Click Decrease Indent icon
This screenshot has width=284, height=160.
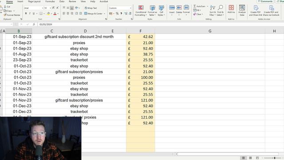tap(77, 14)
